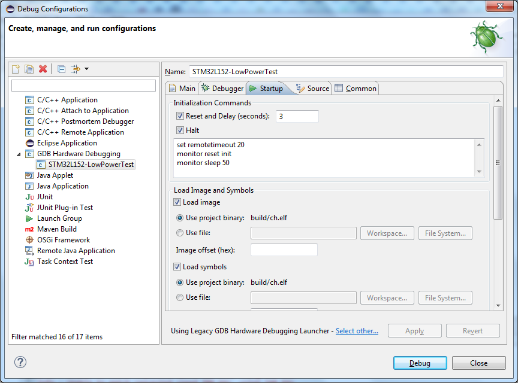Click the new launch configuration icon

16,69
